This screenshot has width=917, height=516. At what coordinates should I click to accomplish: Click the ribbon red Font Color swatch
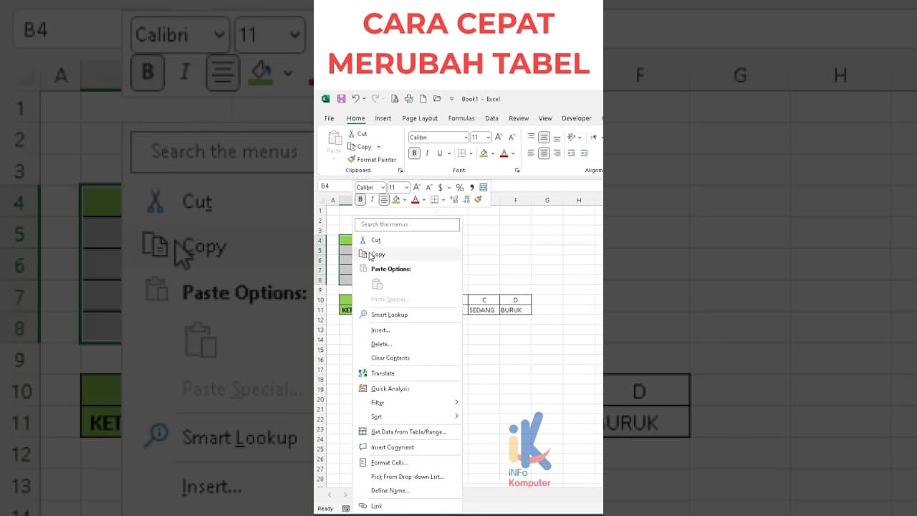(504, 153)
